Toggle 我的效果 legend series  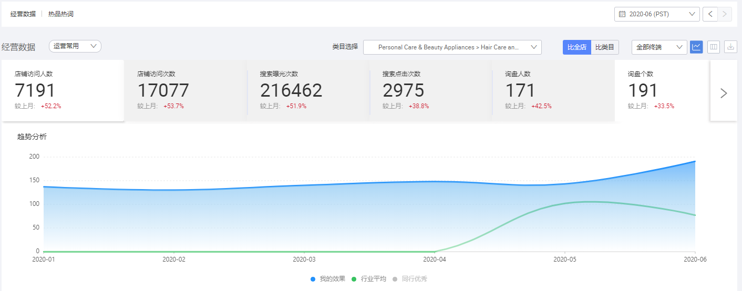click(x=328, y=279)
